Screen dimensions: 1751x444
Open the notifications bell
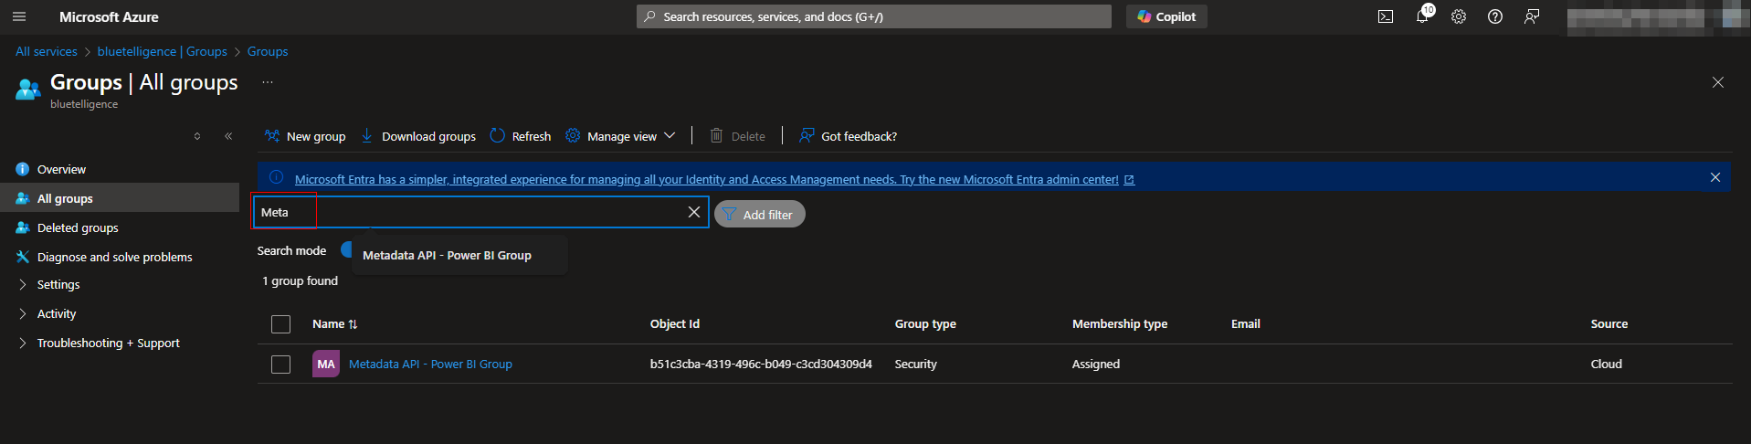(x=1421, y=16)
